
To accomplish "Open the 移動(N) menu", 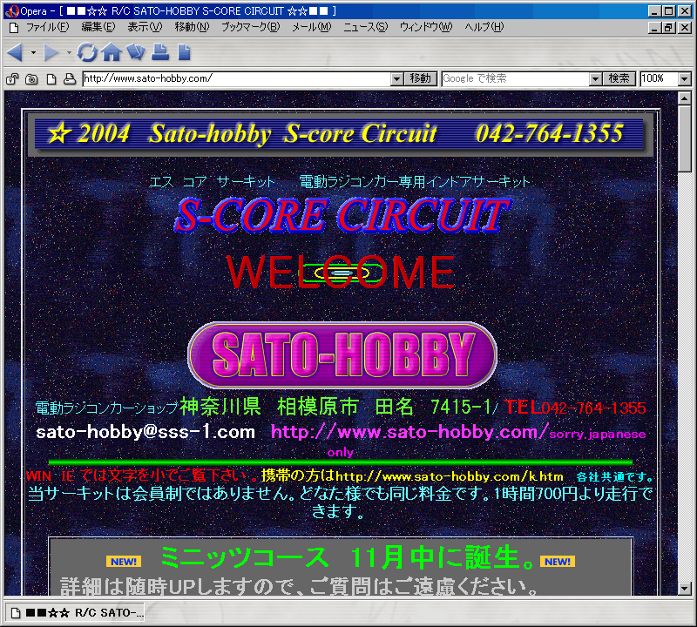I will (x=192, y=27).
